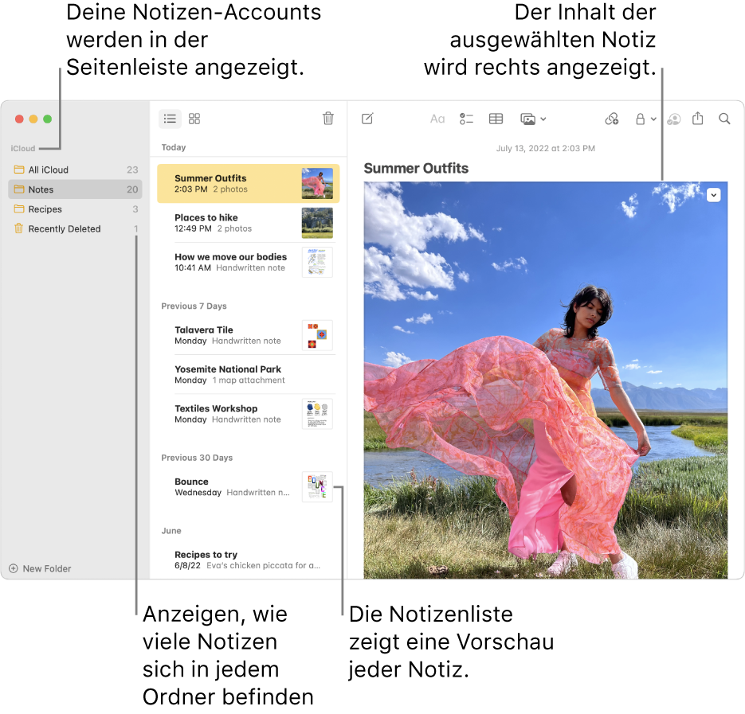
Task: Add a table to the note
Action: pos(496,119)
